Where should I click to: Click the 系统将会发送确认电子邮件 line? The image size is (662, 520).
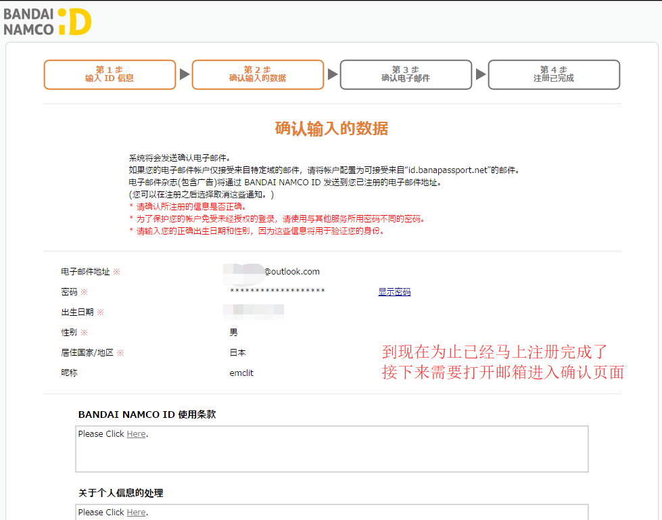click(180, 158)
